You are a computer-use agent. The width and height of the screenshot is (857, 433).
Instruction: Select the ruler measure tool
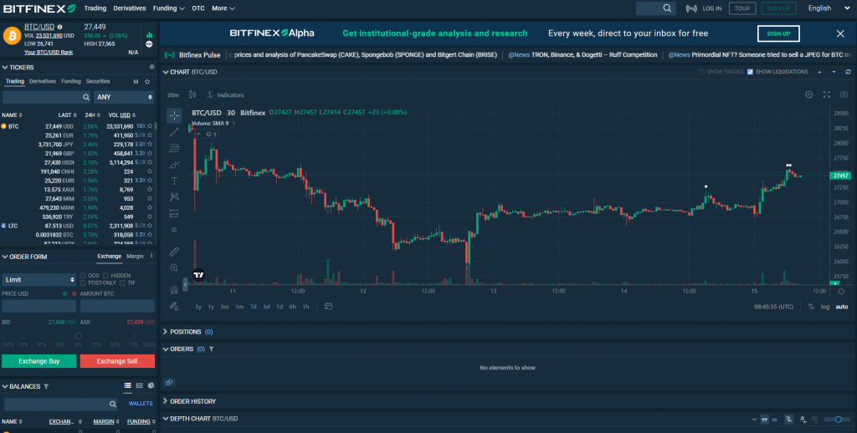174,252
